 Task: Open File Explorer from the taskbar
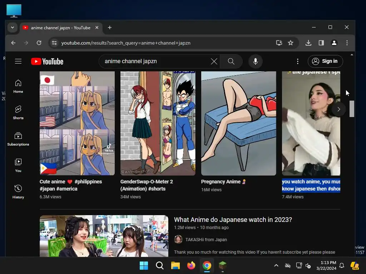click(175, 265)
